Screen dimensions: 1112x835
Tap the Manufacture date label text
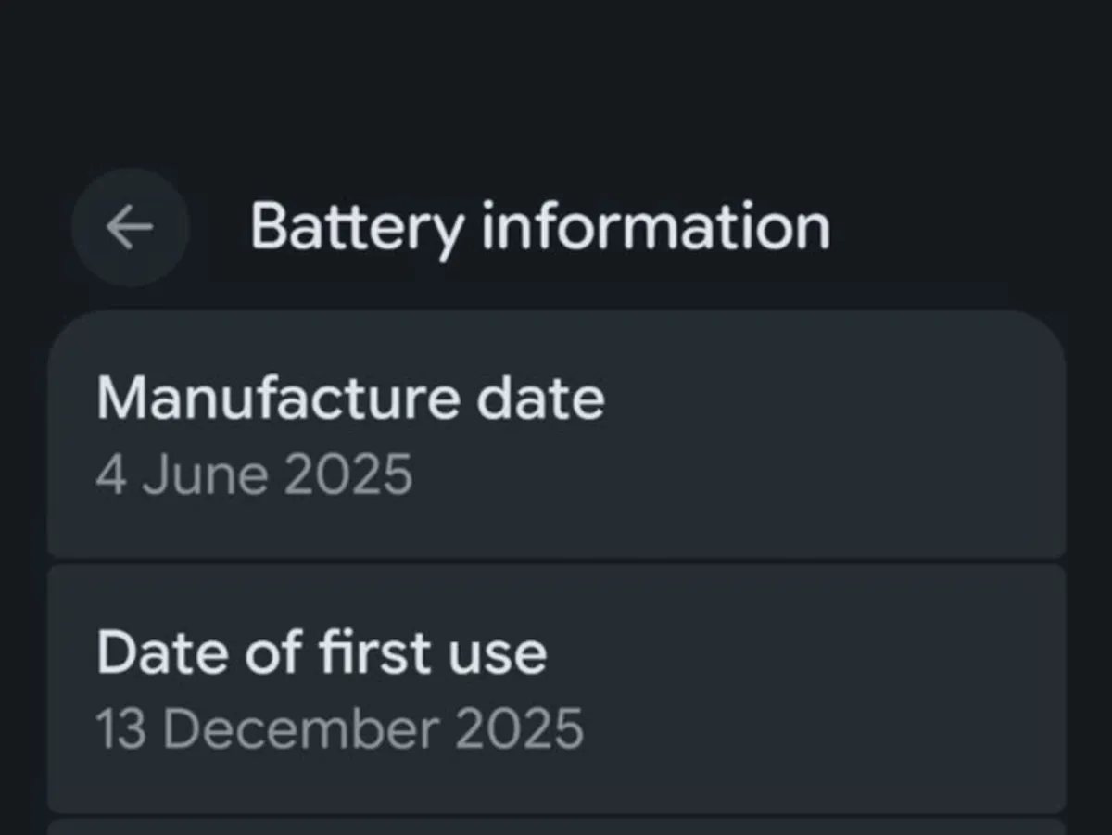[x=352, y=398]
